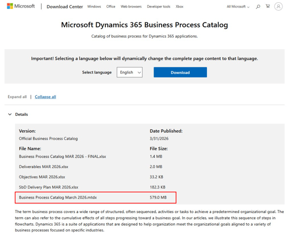
Task: Open the Developer tools navigation item
Action: tap(158, 7)
